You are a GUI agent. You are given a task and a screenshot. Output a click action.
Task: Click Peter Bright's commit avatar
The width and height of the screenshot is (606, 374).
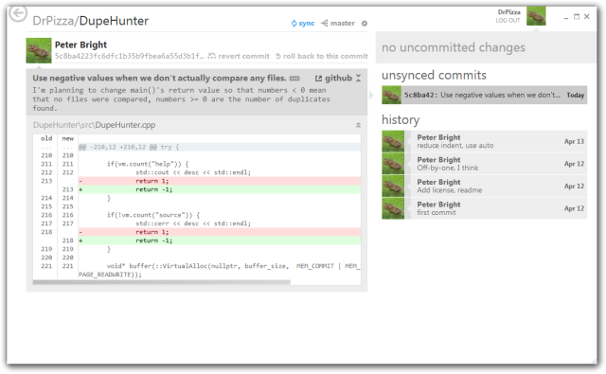tap(39, 50)
